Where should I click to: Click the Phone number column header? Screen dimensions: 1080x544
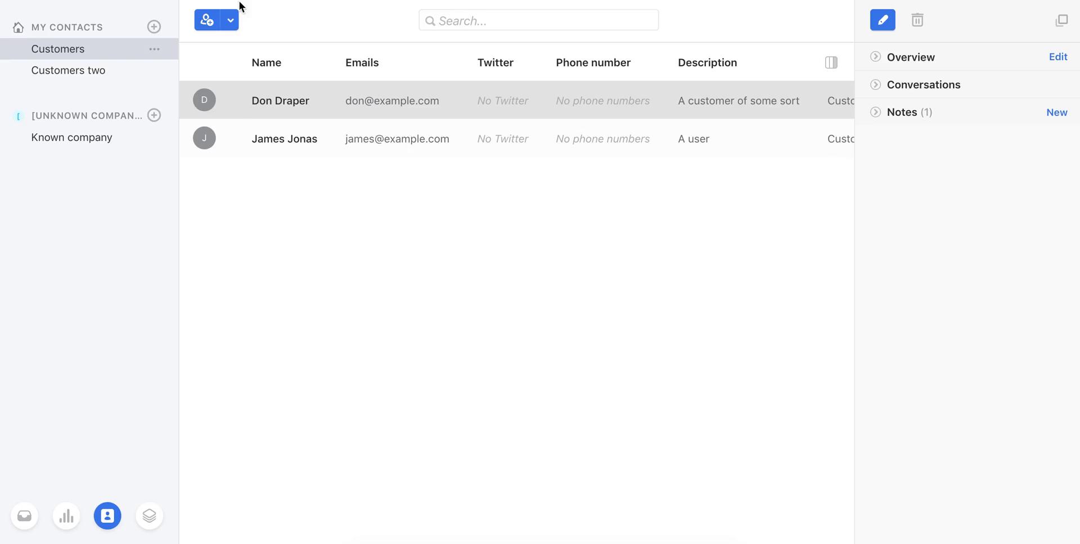coord(593,62)
